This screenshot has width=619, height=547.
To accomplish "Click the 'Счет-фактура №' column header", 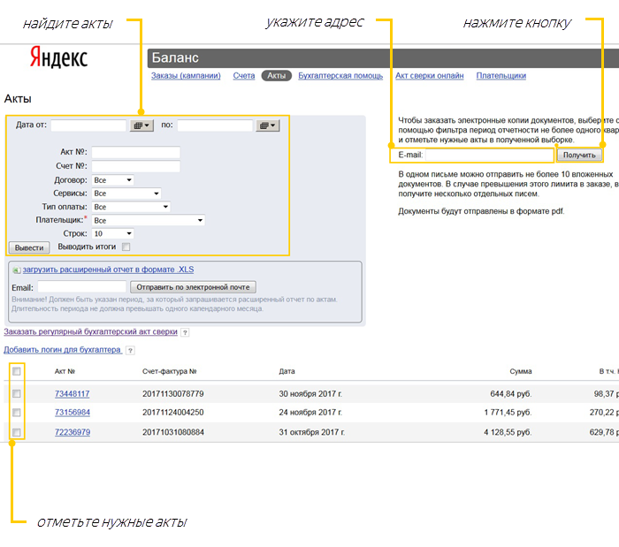I will (x=170, y=371).
